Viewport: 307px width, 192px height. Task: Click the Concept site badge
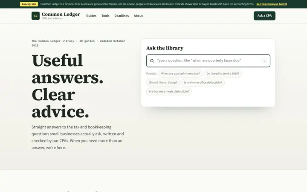coord(29,4)
